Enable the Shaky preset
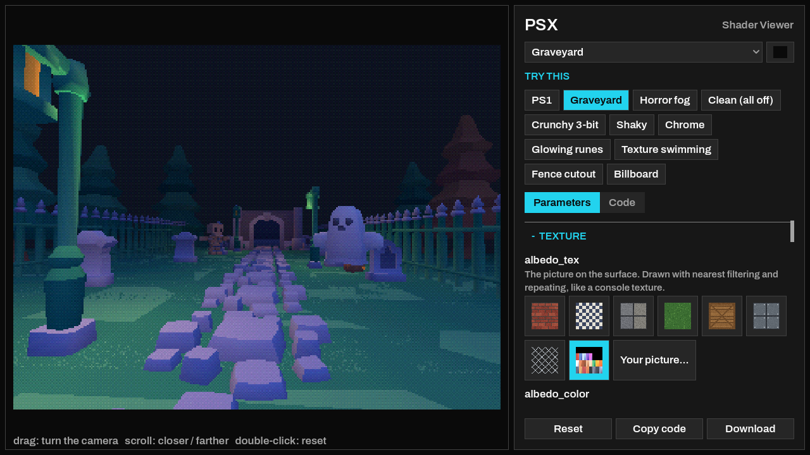The width and height of the screenshot is (810, 455). (632, 124)
